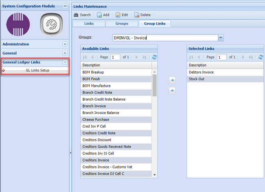Switch to the Groups tab
Viewport: 265px width, 192px height.
tap(121, 24)
